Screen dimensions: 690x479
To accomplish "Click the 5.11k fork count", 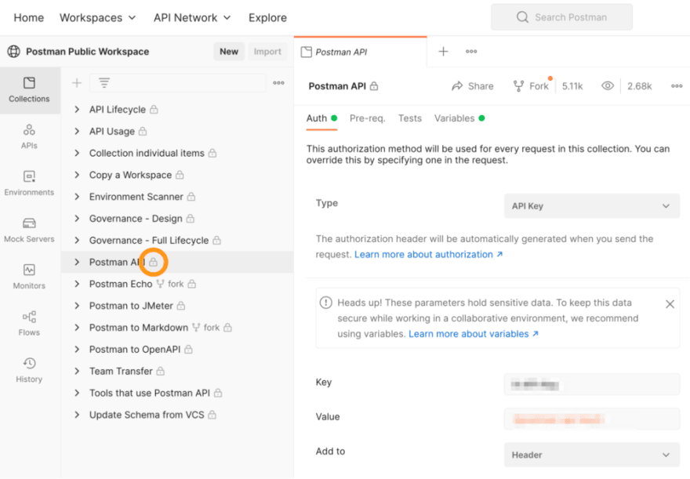I will [x=572, y=86].
